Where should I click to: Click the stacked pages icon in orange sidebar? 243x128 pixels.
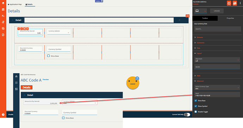coord(3,28)
